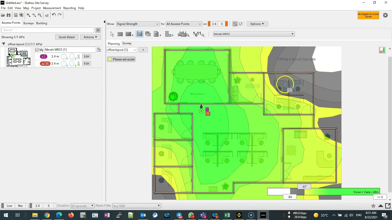
Task: Click the -80 legend threshold marker
Action: point(290,197)
